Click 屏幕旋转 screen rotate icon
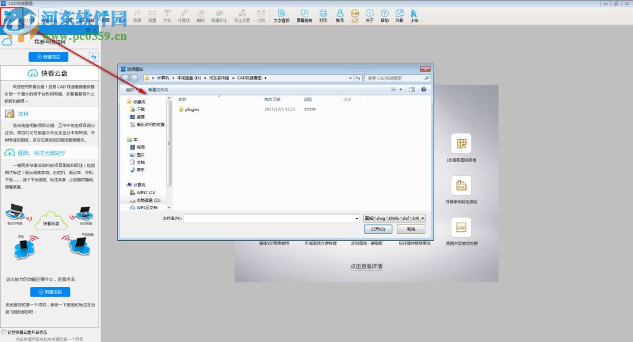Image resolution: width=633 pixels, height=342 pixels. 304,16
